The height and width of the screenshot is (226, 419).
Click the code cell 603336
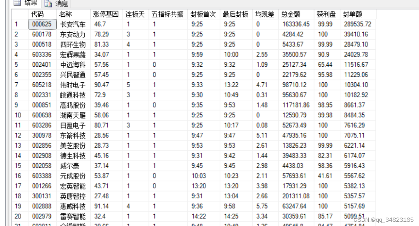coord(42,55)
